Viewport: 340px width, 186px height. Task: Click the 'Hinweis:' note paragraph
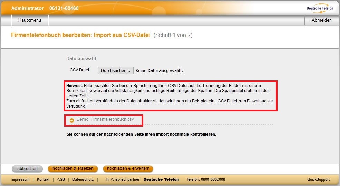coord(170,96)
